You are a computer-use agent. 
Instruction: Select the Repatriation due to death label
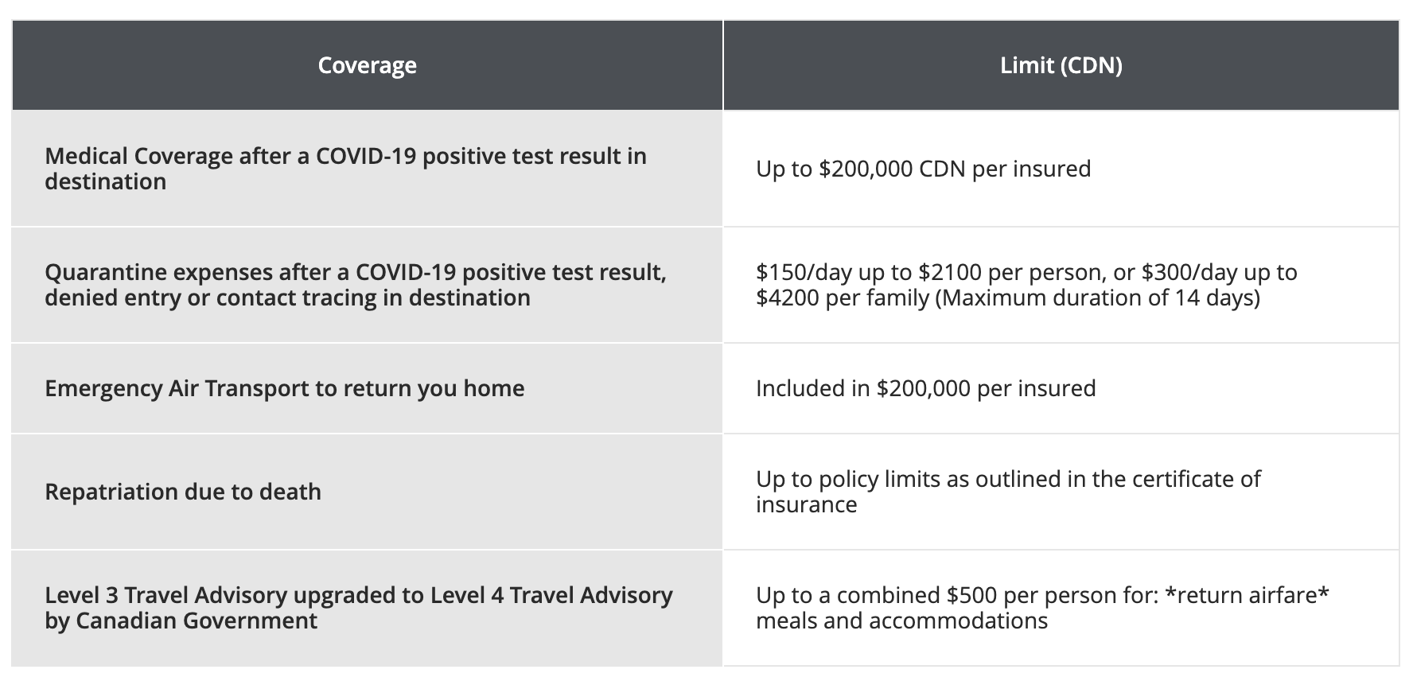point(182,492)
